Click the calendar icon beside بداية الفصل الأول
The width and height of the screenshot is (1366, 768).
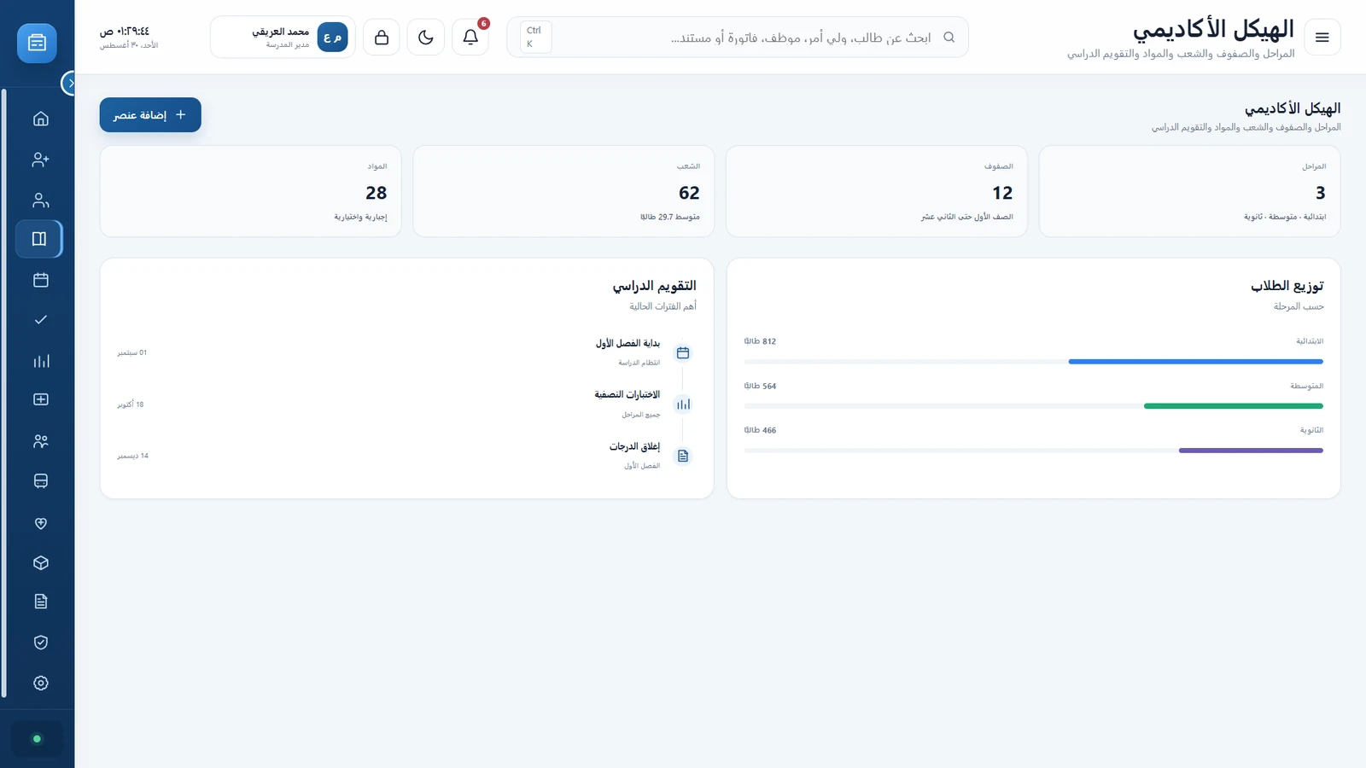click(683, 352)
